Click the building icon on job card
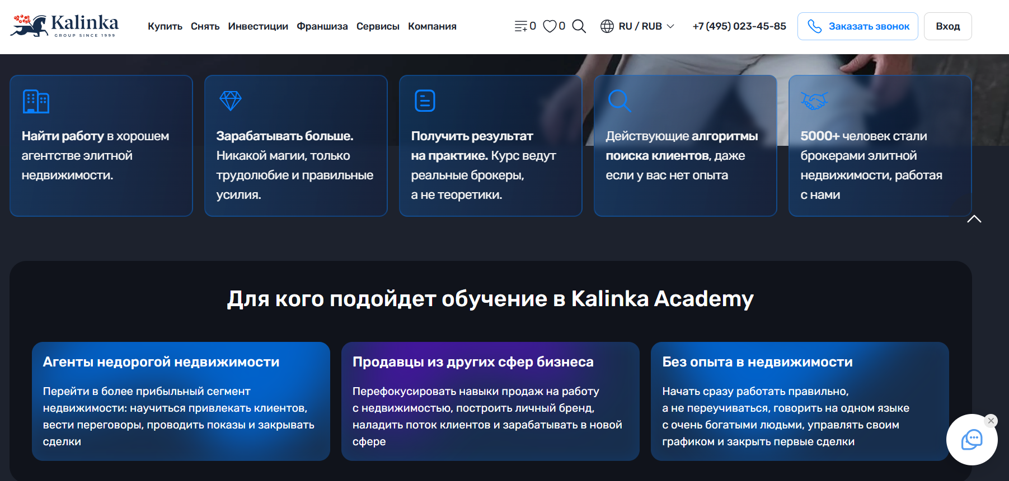The width and height of the screenshot is (1009, 481). [36, 101]
